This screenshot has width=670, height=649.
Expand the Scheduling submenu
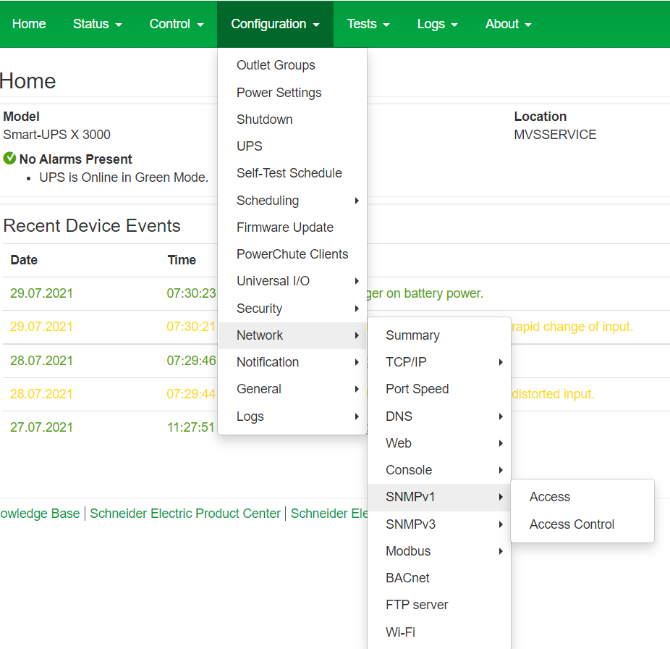click(x=293, y=200)
